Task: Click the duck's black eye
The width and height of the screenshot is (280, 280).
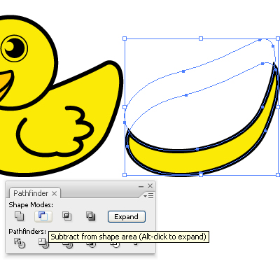Action: pyautogui.click(x=14, y=48)
